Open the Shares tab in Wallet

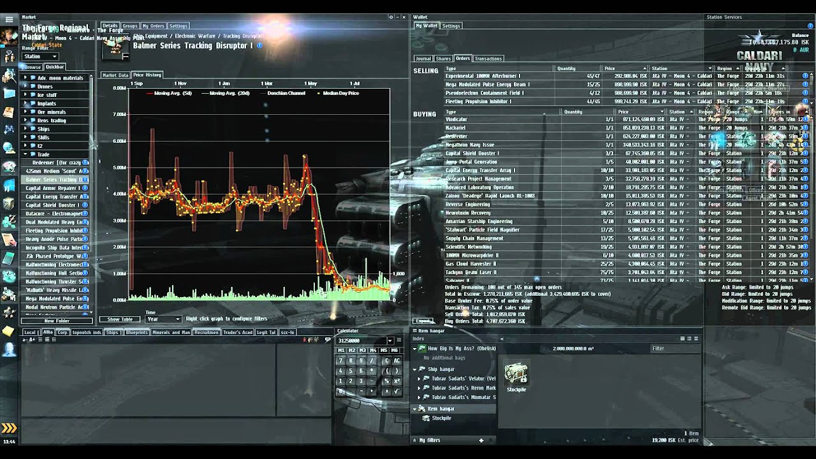[x=443, y=59]
